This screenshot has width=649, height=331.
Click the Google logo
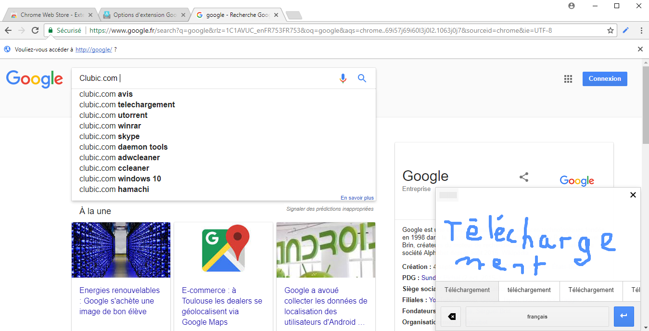(35, 79)
